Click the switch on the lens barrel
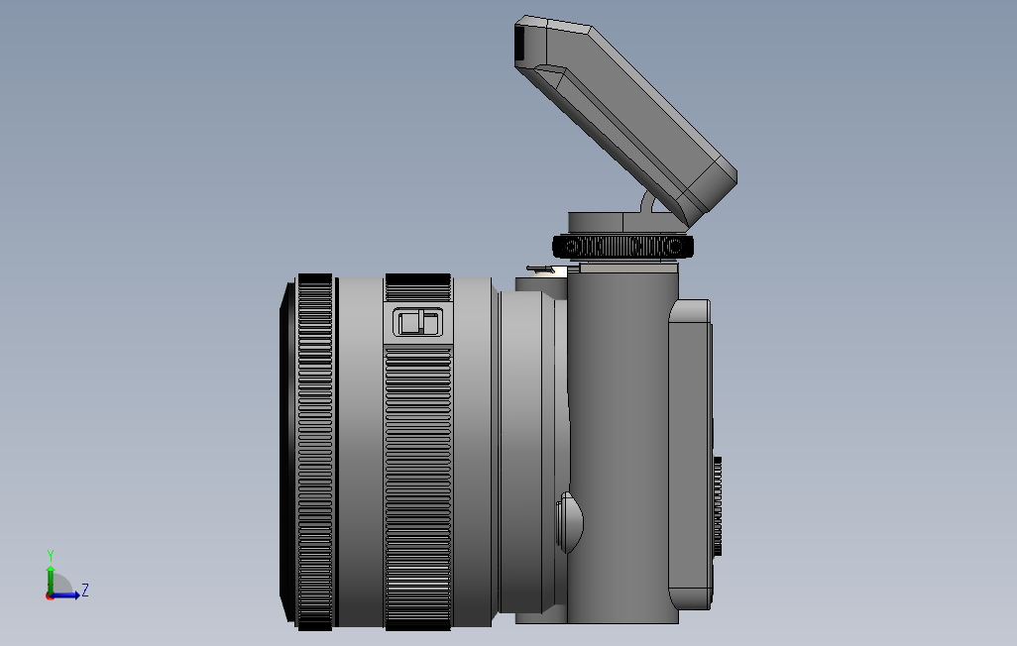The width and height of the screenshot is (1017, 646). (418, 322)
